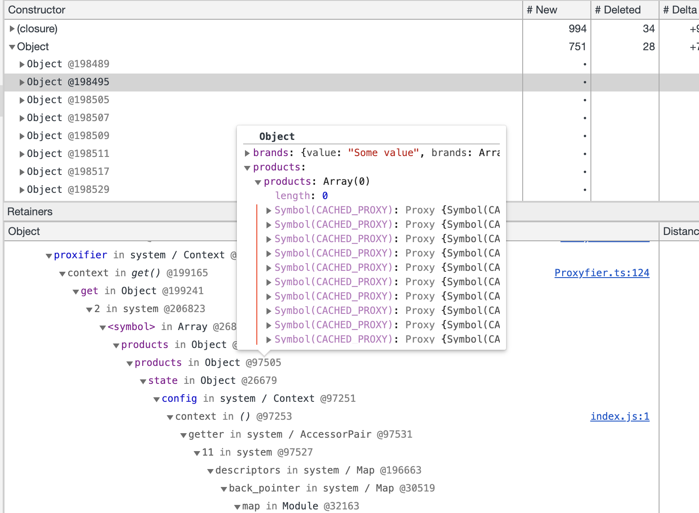
Task: Collapse map in Module @32163 retainer
Action: coord(237,507)
